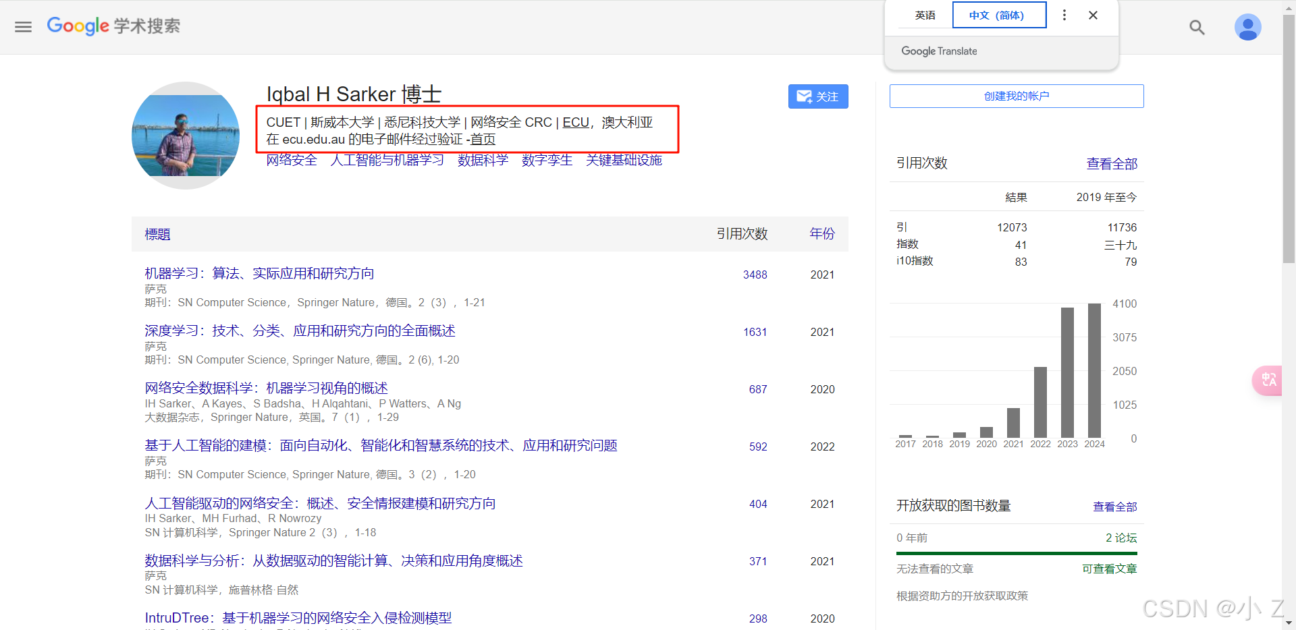Click the scrollbar down arrow
Image resolution: width=1296 pixels, height=630 pixels.
click(1289, 623)
